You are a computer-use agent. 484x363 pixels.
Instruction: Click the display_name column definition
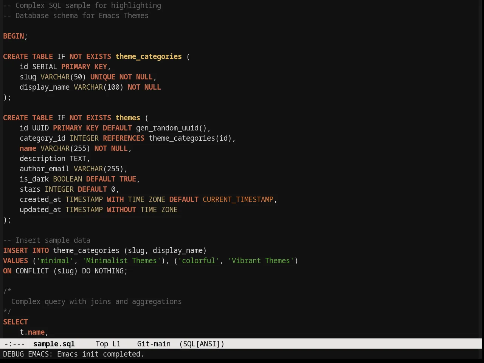90,87
